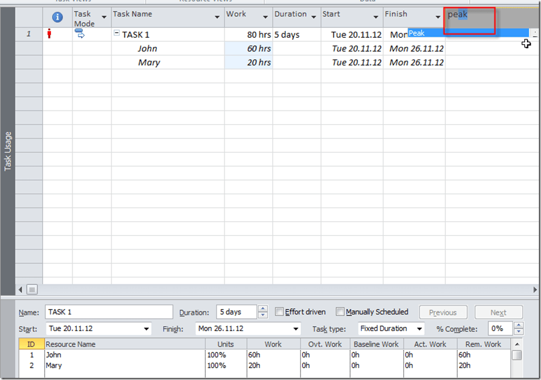The width and height of the screenshot is (541, 380).
Task: Open Task Name column filter arrow
Action: [217, 17]
